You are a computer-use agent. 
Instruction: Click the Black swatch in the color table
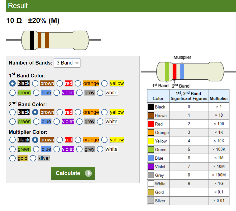click(151, 107)
